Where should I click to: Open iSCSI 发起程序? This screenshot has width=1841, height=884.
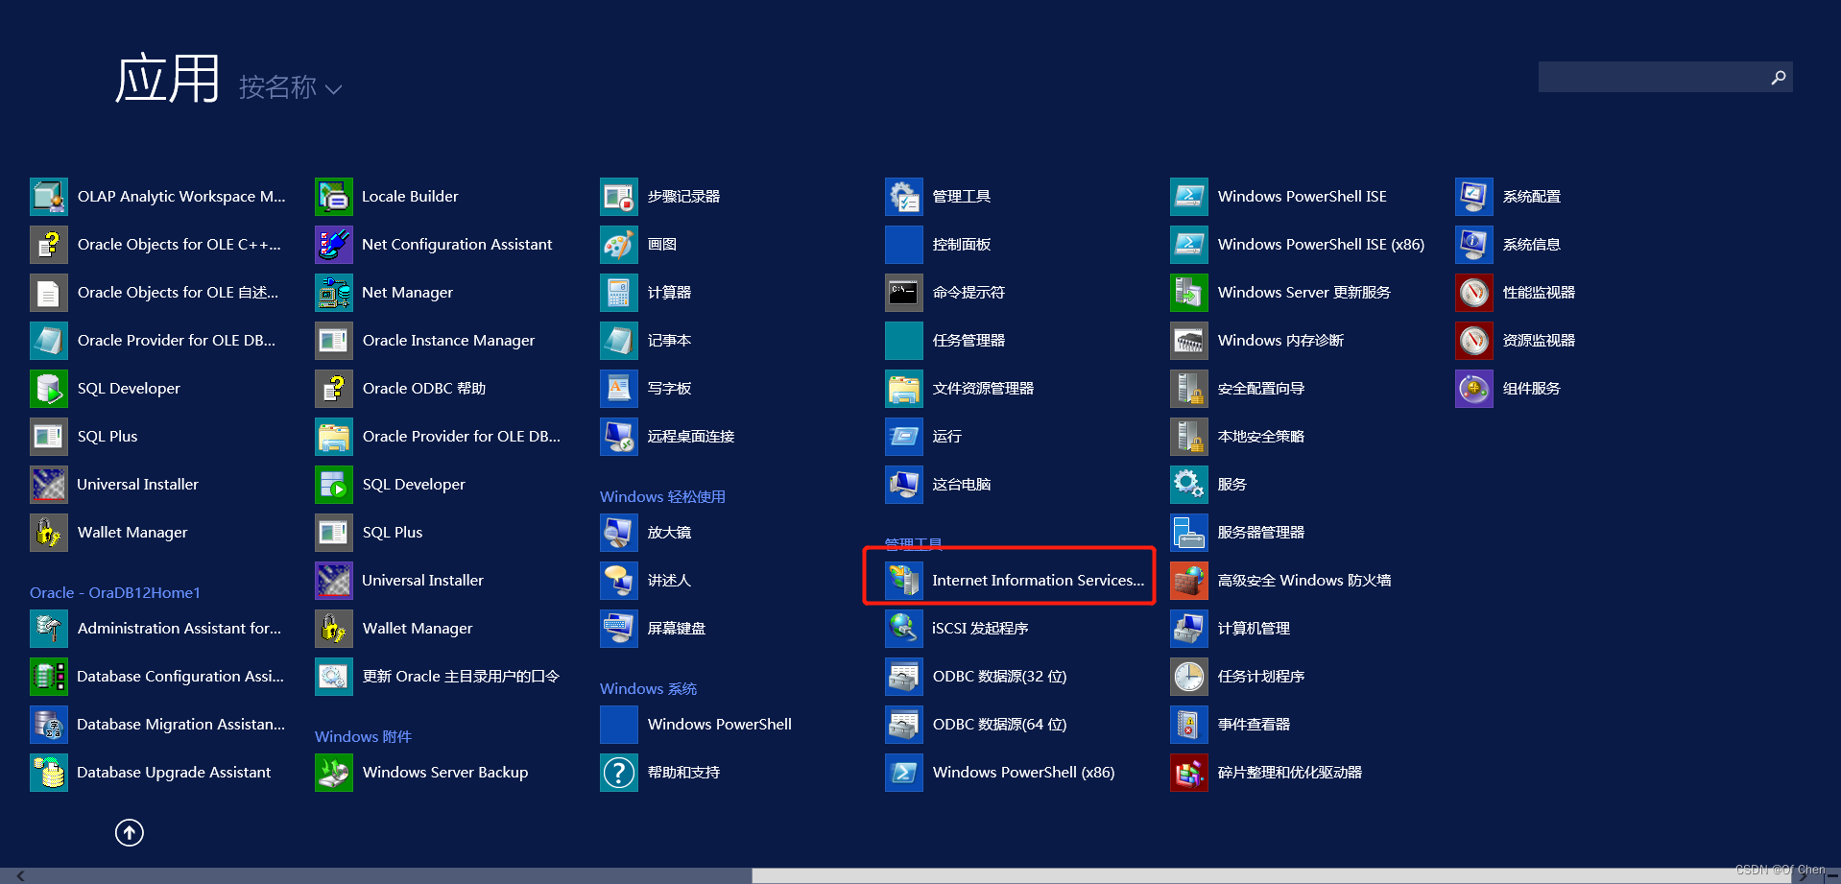(957, 629)
